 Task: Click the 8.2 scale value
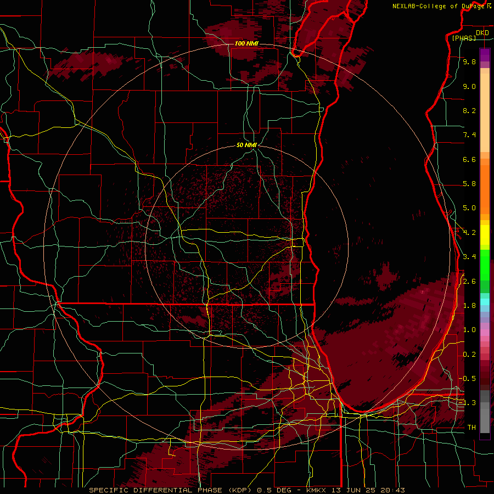coord(469,110)
